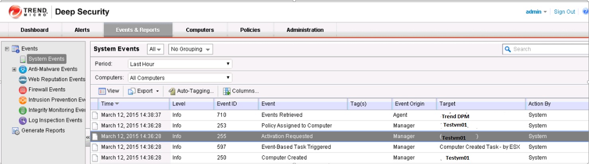
Task: Click the Sign Out link
Action: pos(564,12)
